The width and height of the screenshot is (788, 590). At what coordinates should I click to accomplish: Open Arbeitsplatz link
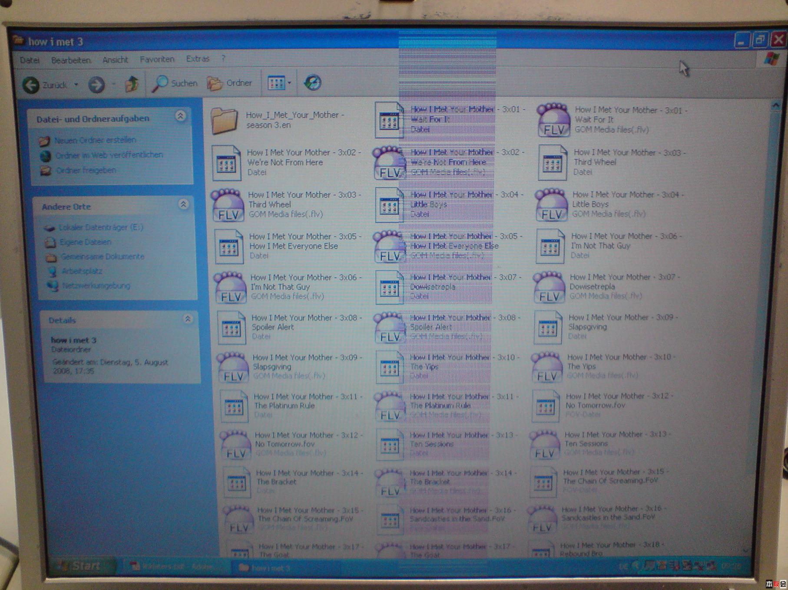pyautogui.click(x=82, y=271)
